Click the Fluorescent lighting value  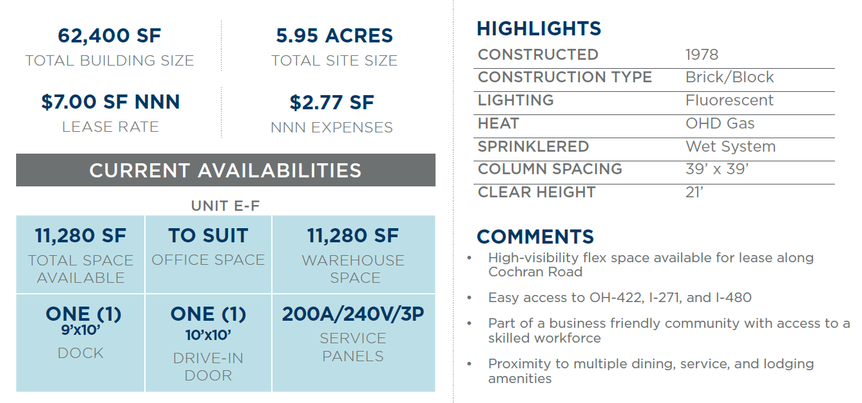click(730, 101)
